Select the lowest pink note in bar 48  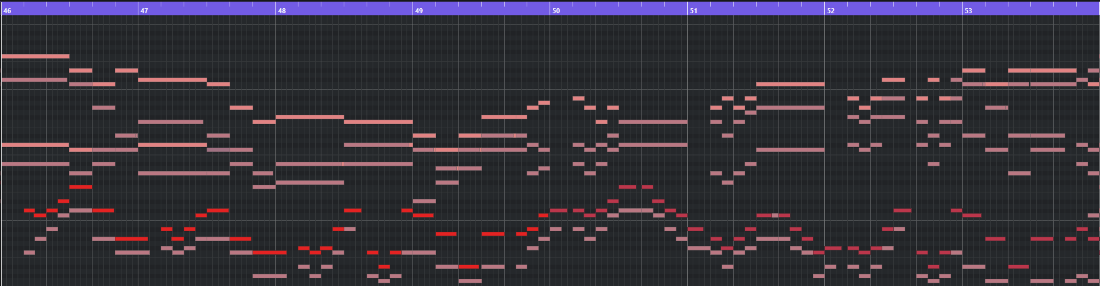(384, 281)
